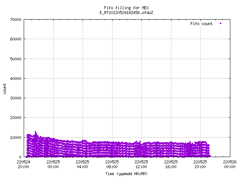Click the 40000 y-axis tick label

click(x=16, y=79)
